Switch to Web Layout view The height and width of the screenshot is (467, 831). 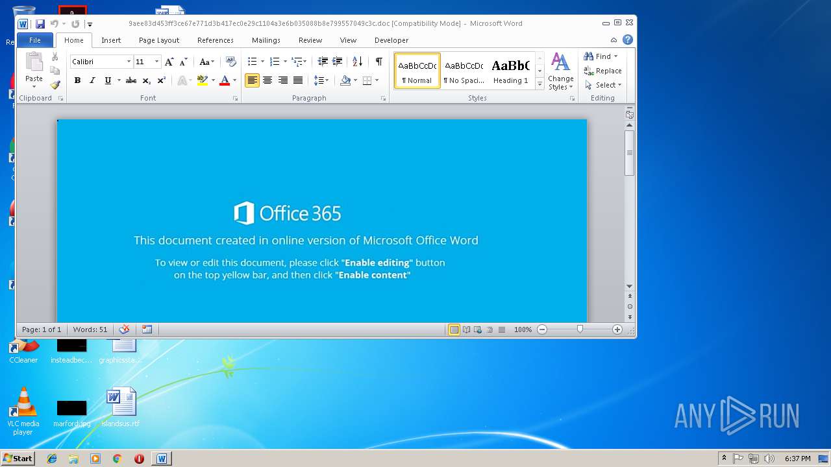(x=478, y=329)
